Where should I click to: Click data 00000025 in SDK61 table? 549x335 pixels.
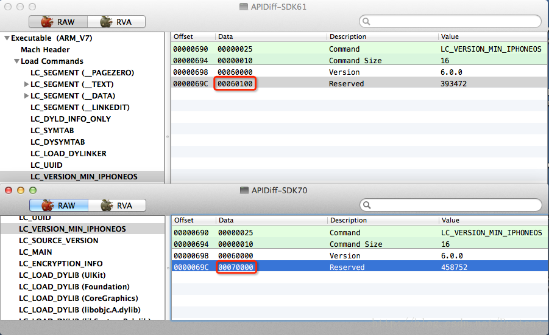[x=235, y=49]
